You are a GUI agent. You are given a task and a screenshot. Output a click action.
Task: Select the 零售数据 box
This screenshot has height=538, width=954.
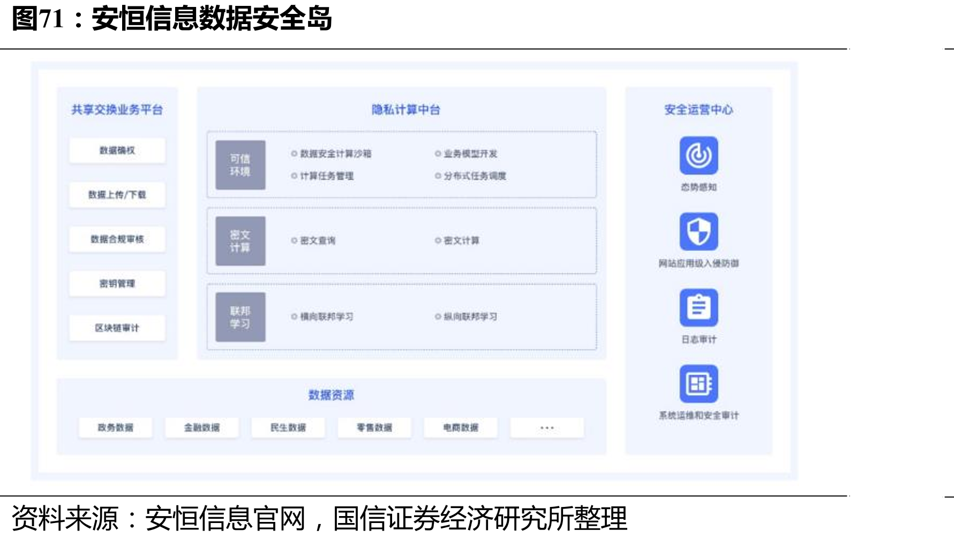(x=374, y=428)
